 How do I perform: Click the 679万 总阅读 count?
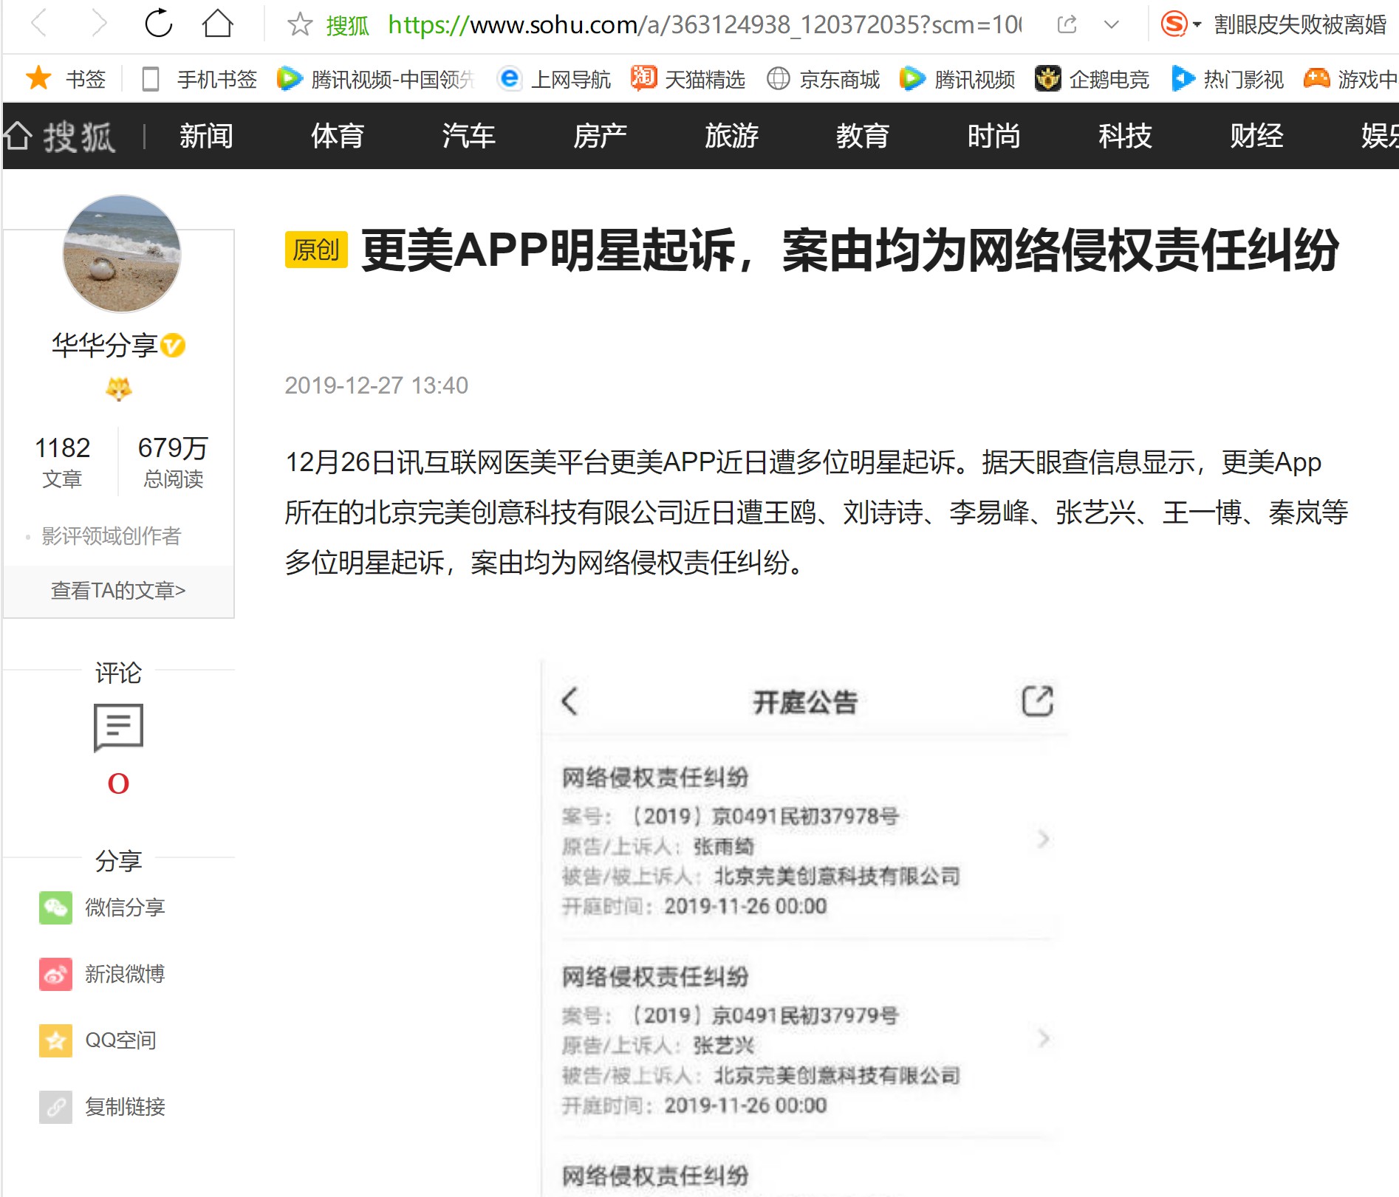[173, 462]
